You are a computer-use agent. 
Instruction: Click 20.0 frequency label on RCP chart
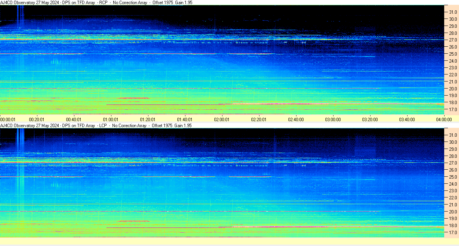point(453,89)
